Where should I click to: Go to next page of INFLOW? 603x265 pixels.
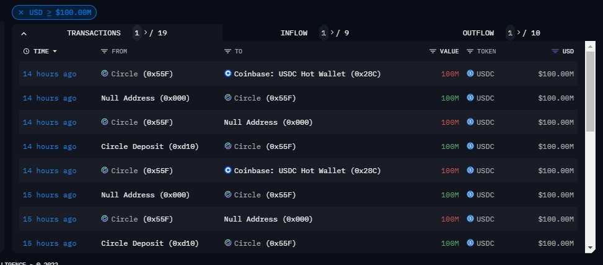333,33
